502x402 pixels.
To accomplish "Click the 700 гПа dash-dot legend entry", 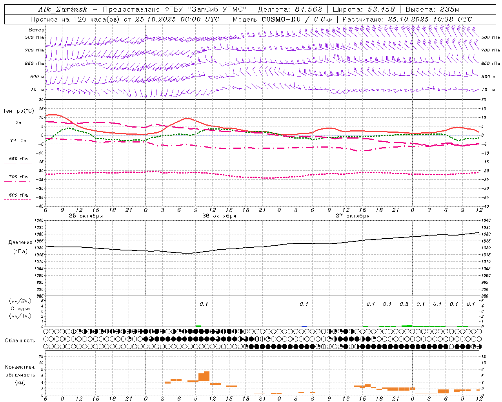I will [x=18, y=177].
